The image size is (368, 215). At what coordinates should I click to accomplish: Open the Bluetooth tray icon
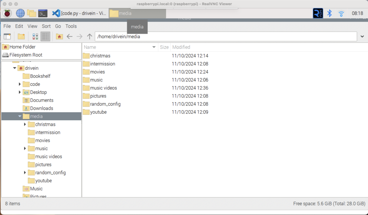click(x=329, y=13)
